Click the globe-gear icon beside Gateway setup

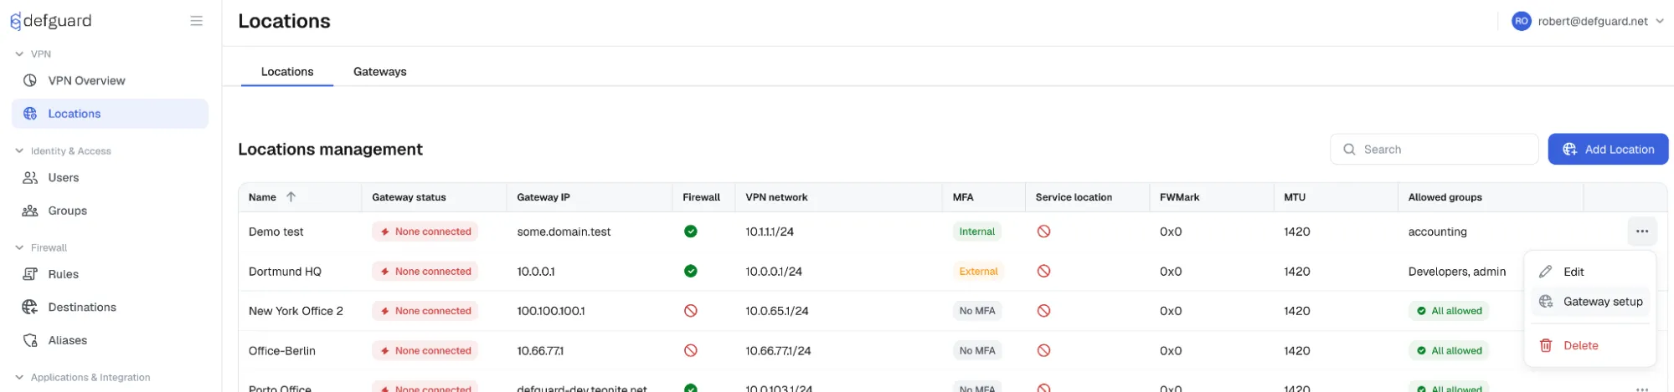tap(1546, 302)
